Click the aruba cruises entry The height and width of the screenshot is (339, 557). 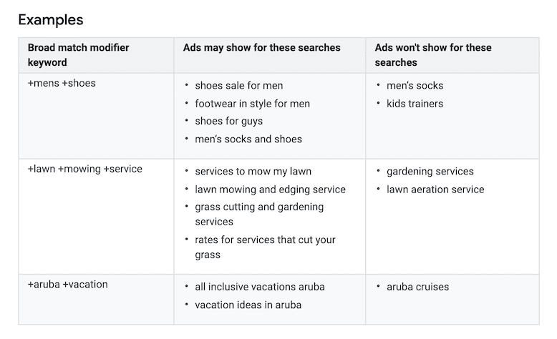pos(417,287)
